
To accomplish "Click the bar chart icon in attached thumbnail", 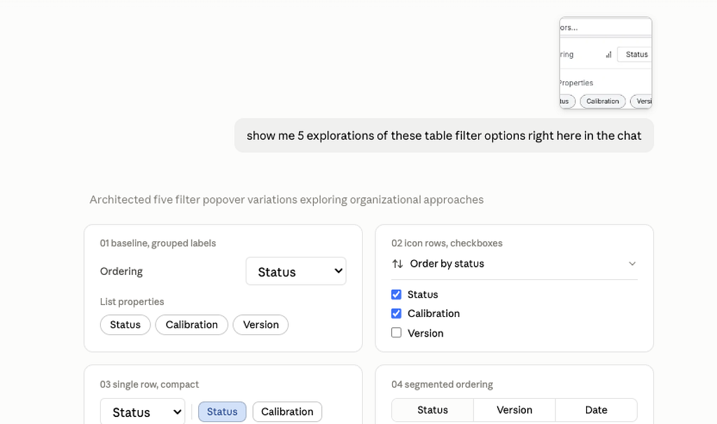I will pyautogui.click(x=608, y=55).
